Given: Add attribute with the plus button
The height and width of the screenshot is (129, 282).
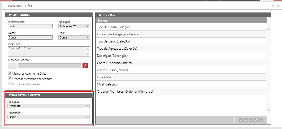Looking at the screenshot, I should [261, 120].
